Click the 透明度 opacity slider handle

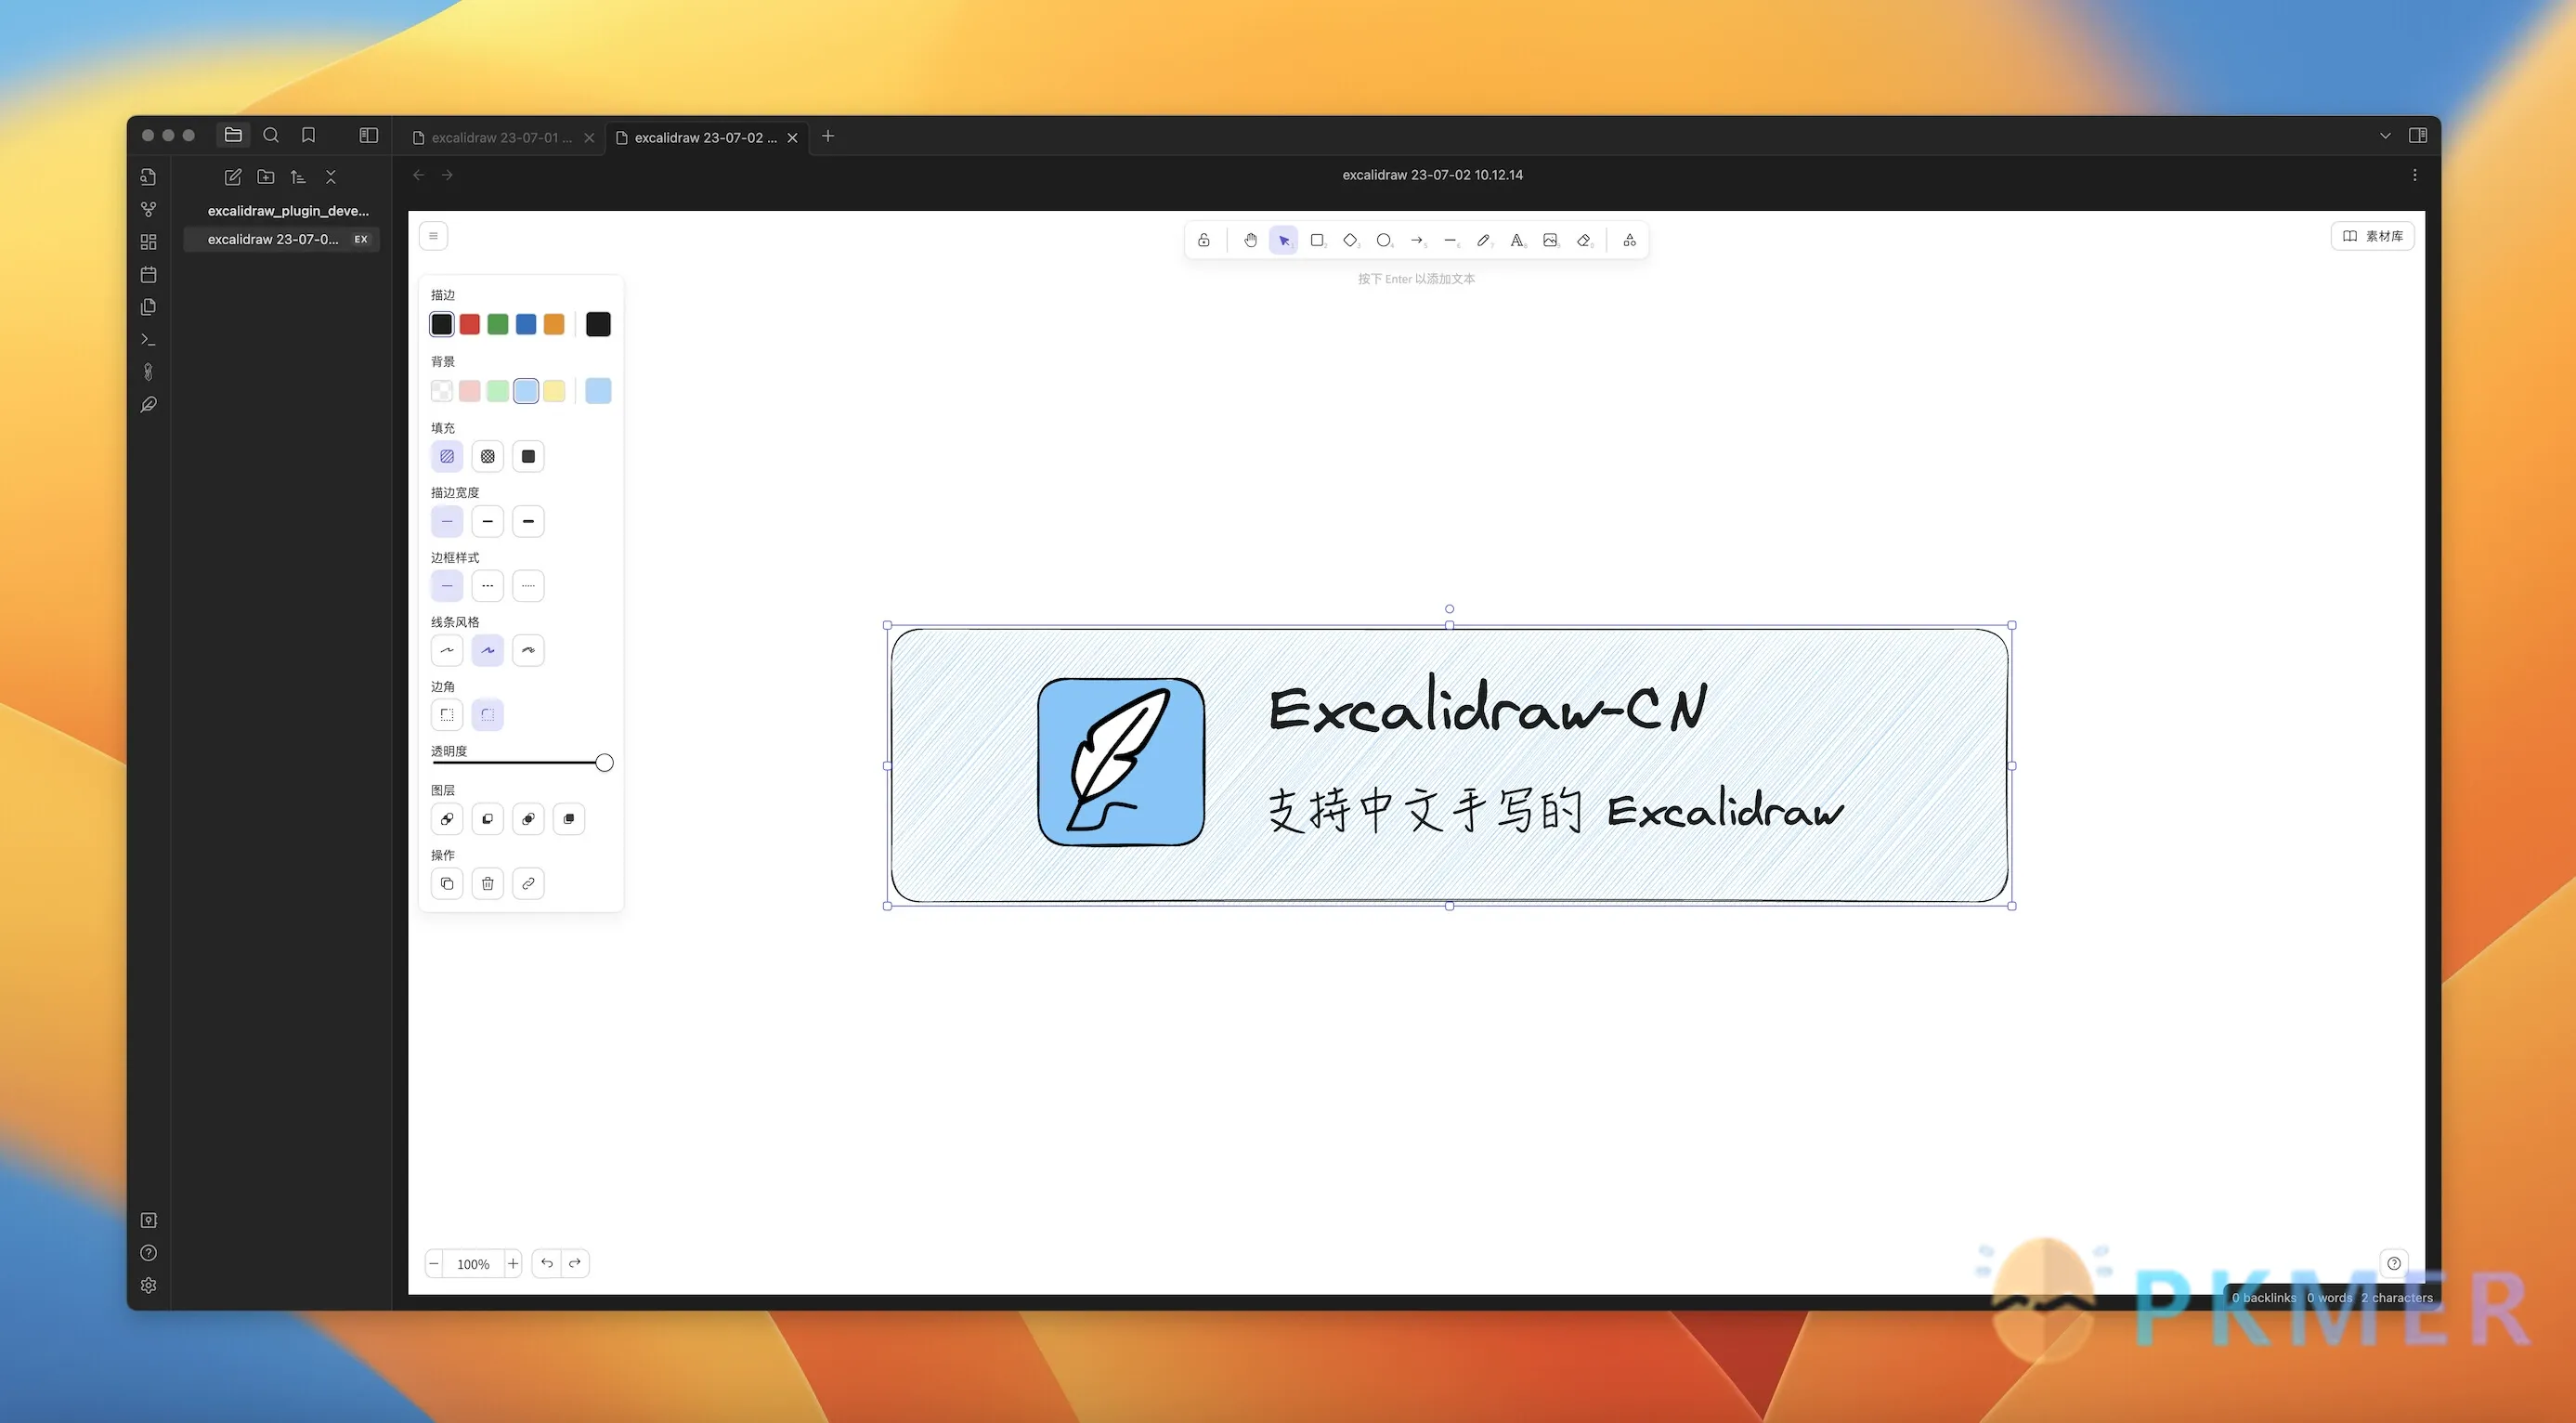(604, 763)
